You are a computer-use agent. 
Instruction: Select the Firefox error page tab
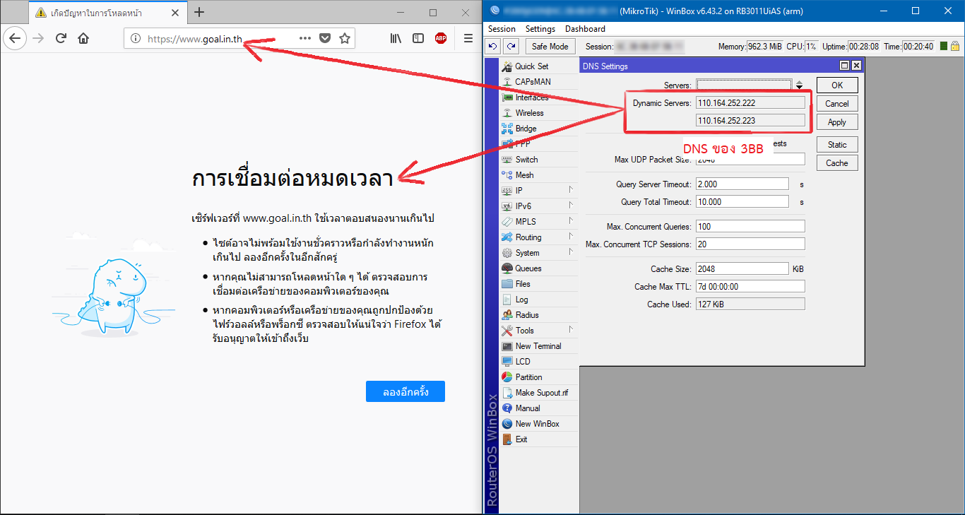108,12
